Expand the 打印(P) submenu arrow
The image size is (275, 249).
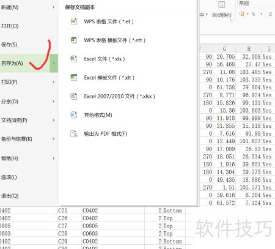pyautogui.click(x=54, y=82)
